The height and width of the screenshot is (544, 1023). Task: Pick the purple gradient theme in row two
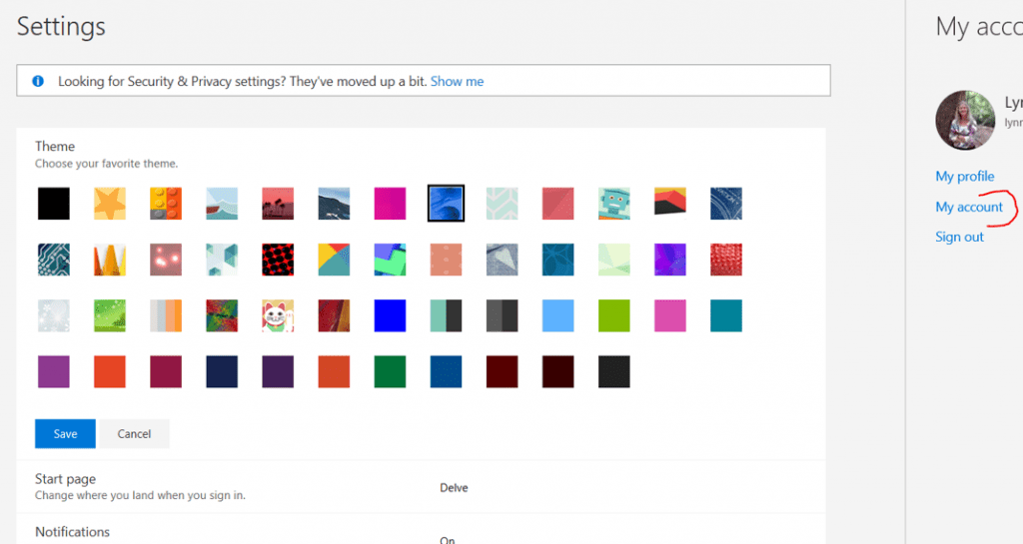(670, 260)
